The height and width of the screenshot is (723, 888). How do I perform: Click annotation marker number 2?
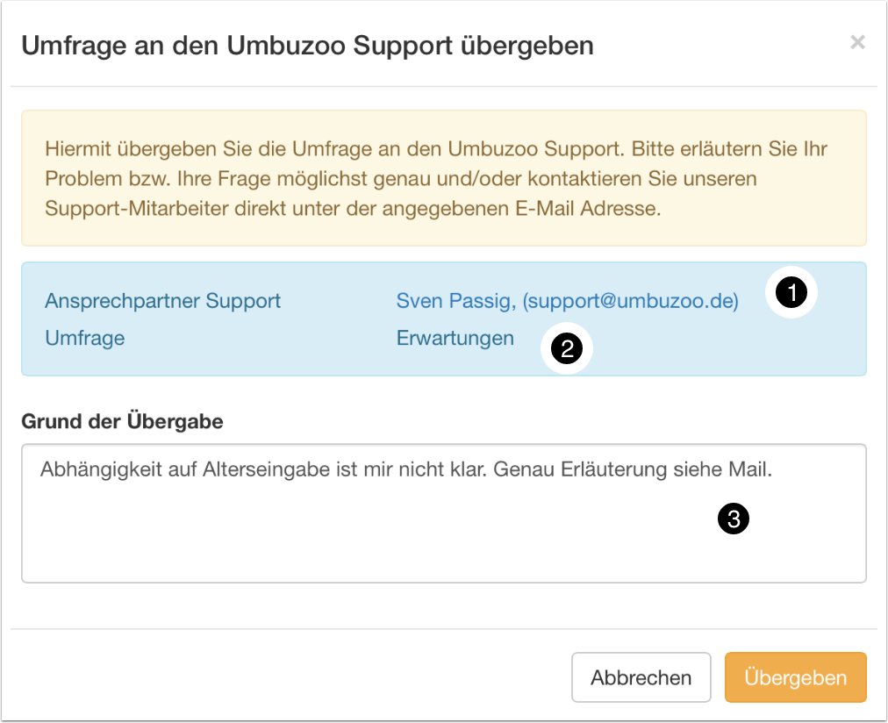tap(566, 349)
